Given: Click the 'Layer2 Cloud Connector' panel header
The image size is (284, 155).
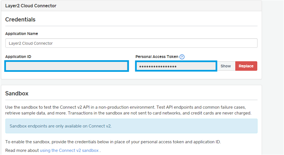Looking at the screenshot, I should (31, 6).
